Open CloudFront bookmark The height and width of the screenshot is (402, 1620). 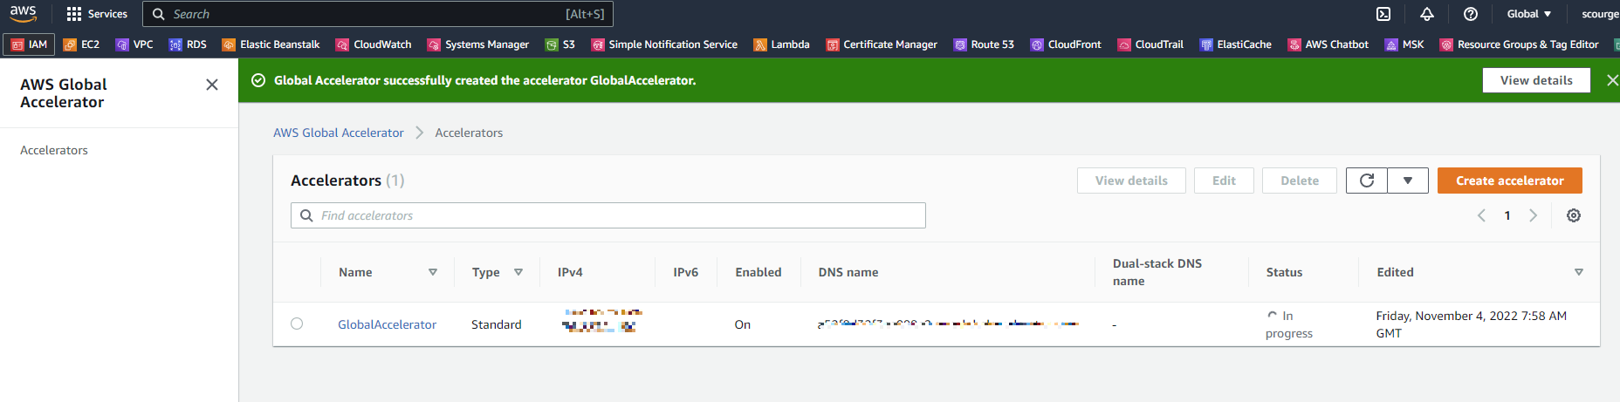coord(1066,44)
